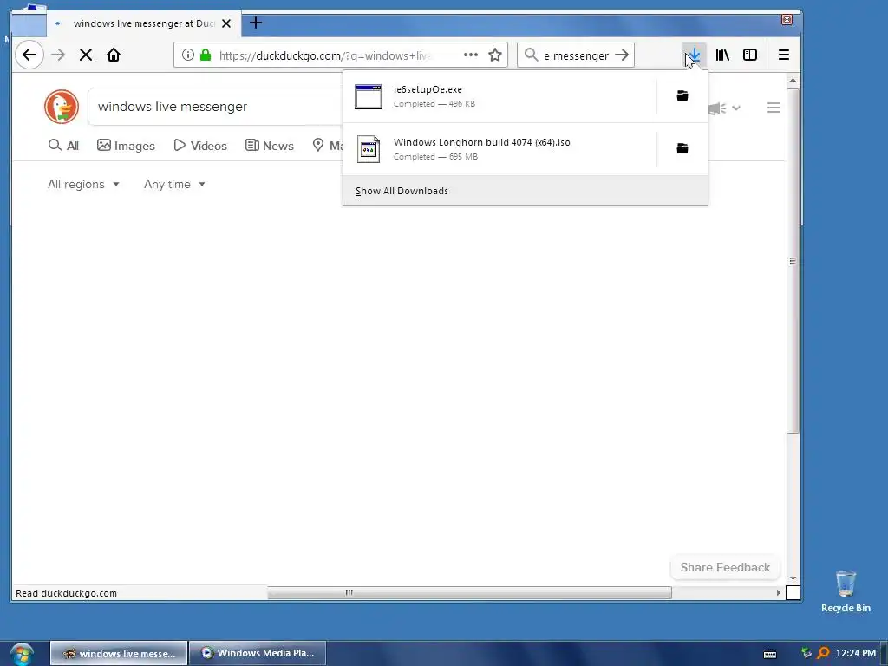Open Windows Longhorn build 4074 ISO entry
Screen dimensions: 888x666
(x=500, y=149)
